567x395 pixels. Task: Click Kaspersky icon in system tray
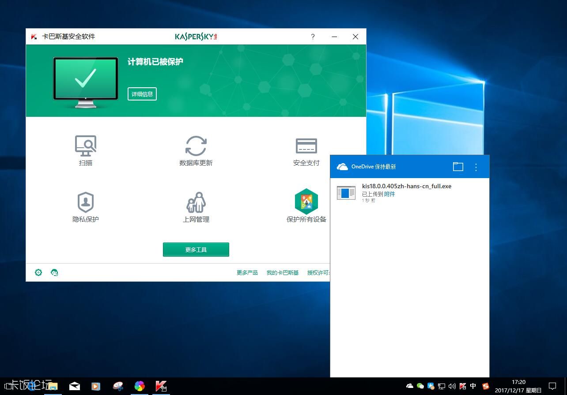[x=463, y=386]
